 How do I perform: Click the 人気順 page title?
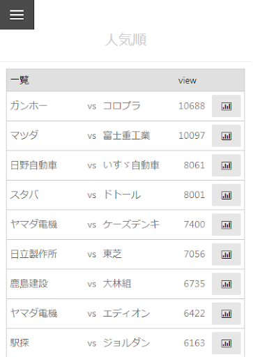click(x=125, y=40)
